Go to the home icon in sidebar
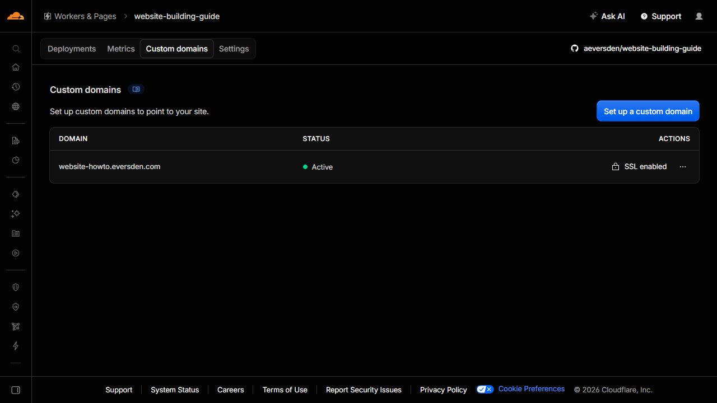 tap(16, 67)
